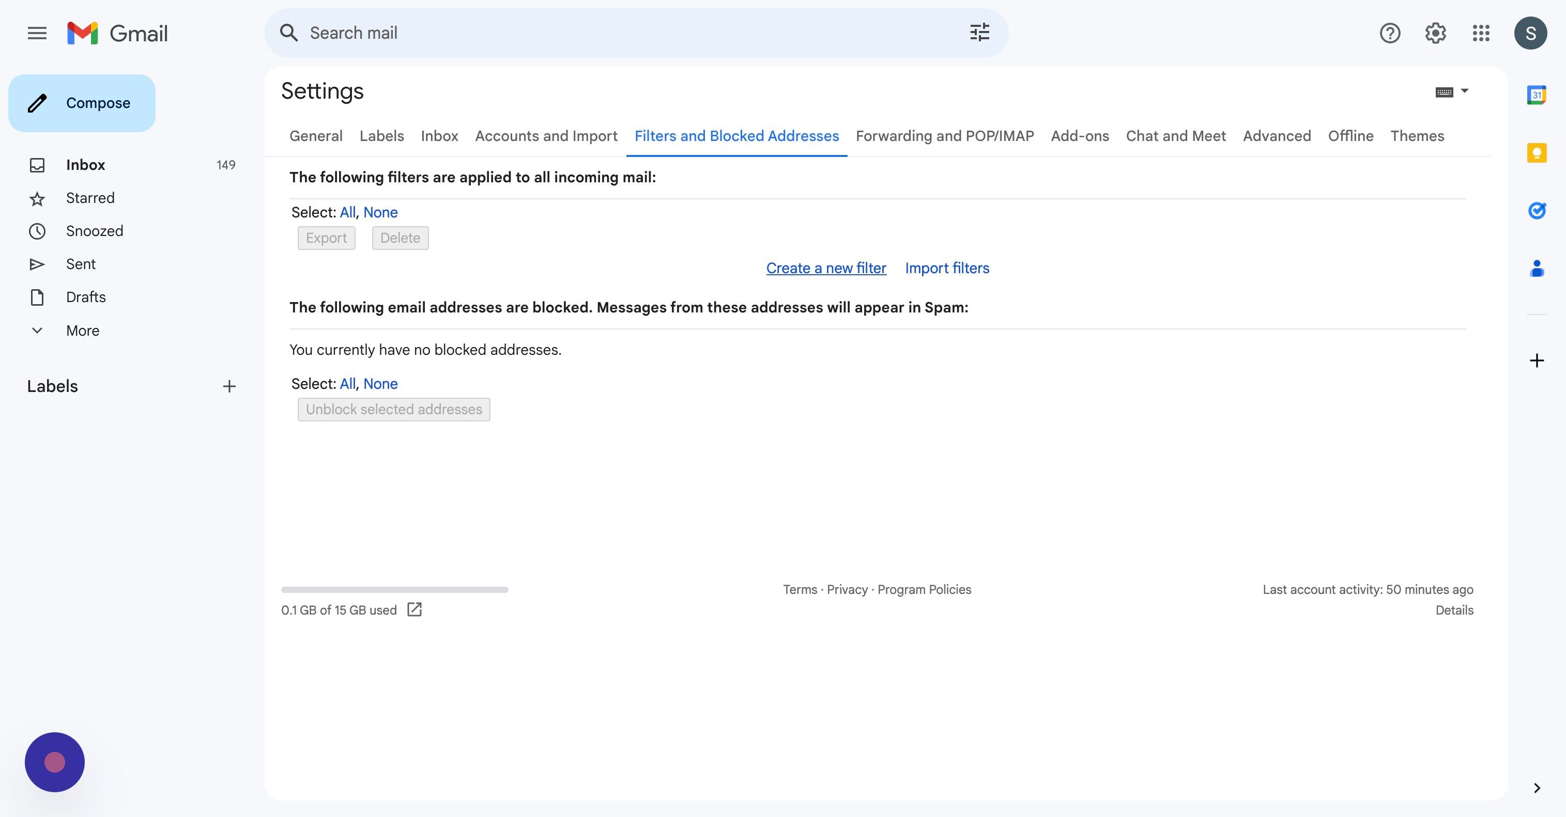Image resolution: width=1566 pixels, height=817 pixels.
Task: Open Google Calendar side panel icon
Action: point(1536,95)
